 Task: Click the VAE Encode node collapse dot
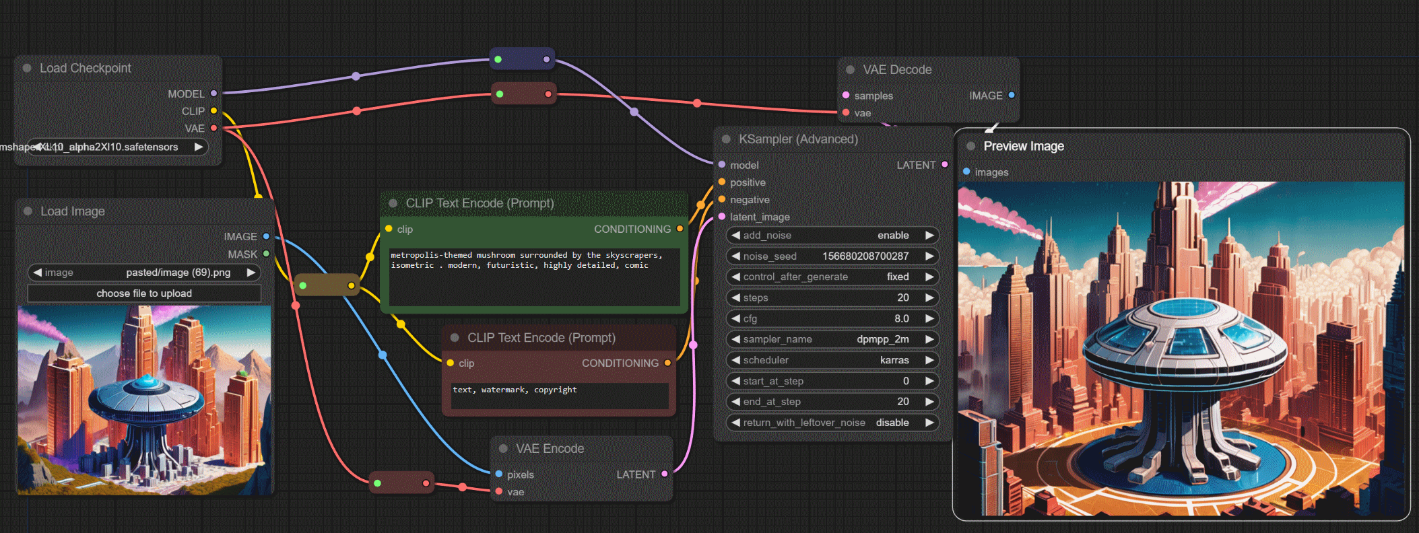(503, 448)
